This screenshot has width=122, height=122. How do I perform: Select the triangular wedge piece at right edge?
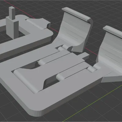click(x=112, y=77)
